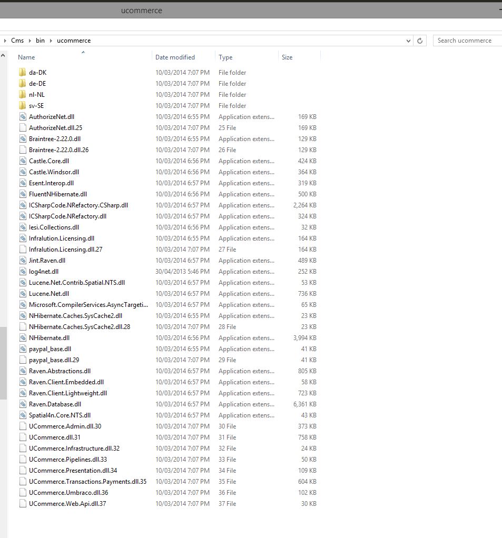This screenshot has height=538, width=502.
Task: Click the AuthorizeNet.dll file icon
Action: (x=23, y=117)
